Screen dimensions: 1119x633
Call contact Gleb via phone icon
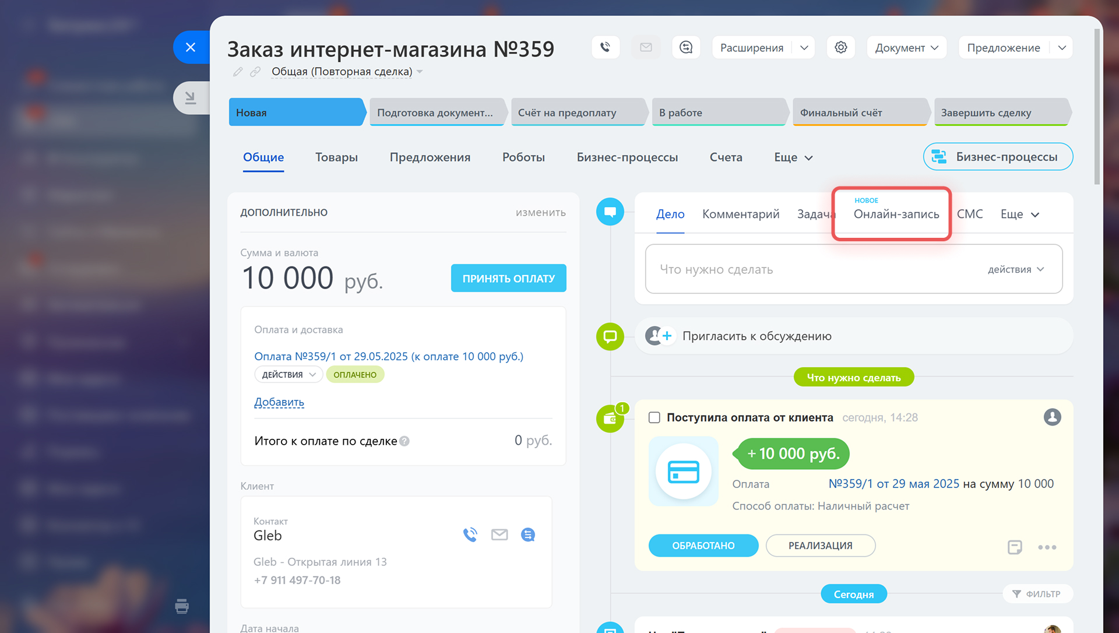pos(470,534)
